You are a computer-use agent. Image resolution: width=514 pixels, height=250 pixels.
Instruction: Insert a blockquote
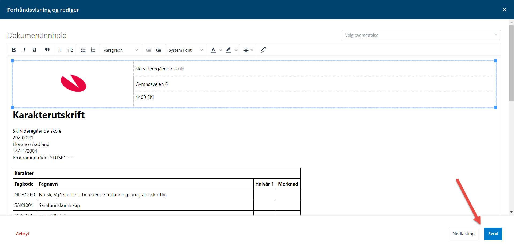coord(47,50)
